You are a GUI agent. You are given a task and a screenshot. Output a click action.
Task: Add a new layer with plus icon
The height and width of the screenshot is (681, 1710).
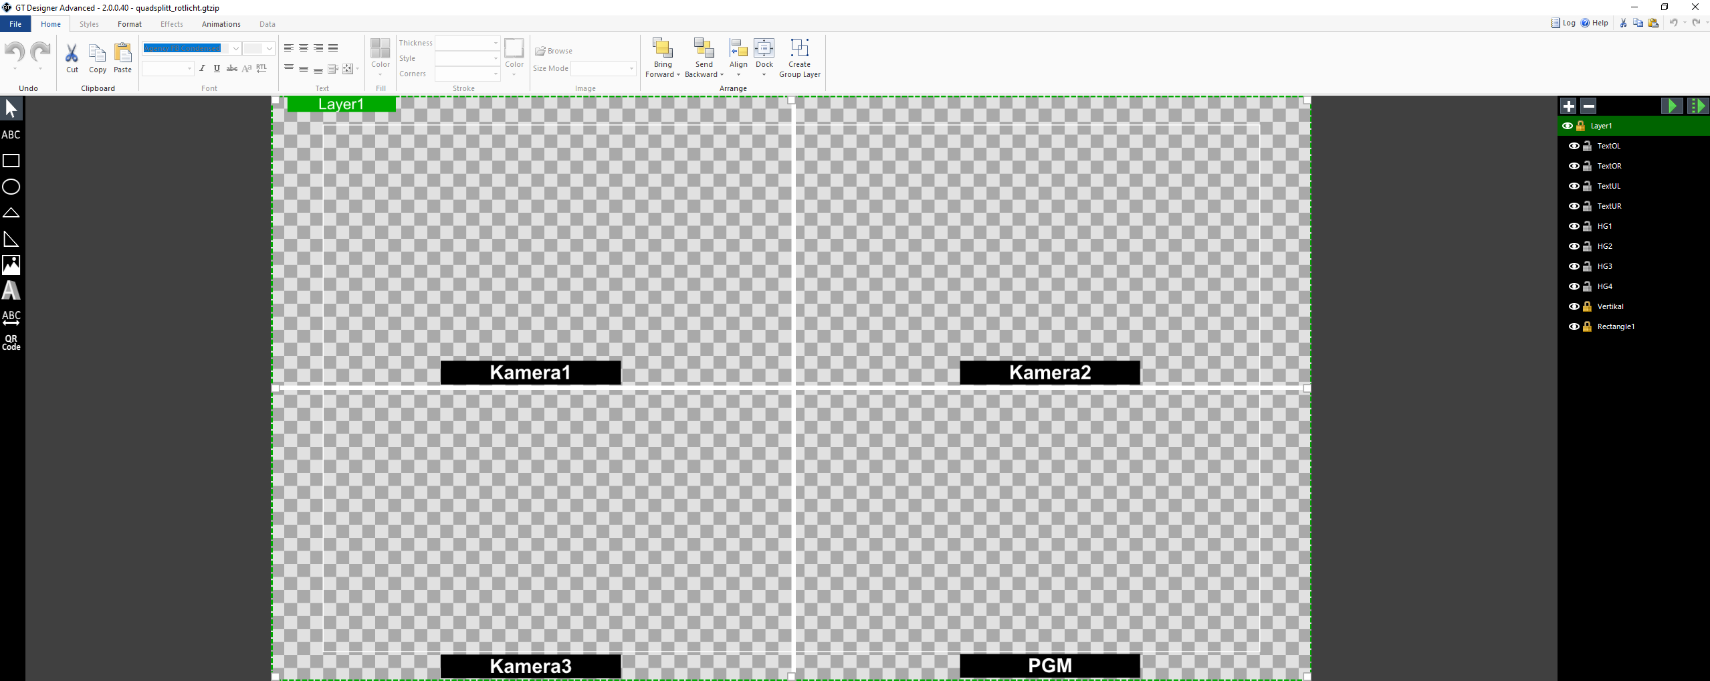pyautogui.click(x=1568, y=106)
